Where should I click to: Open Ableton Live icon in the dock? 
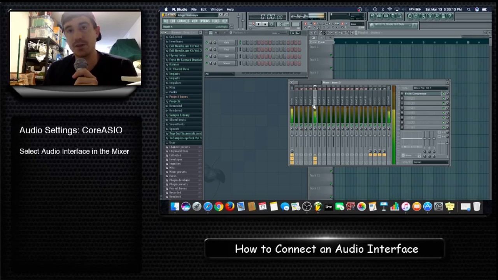(x=329, y=206)
